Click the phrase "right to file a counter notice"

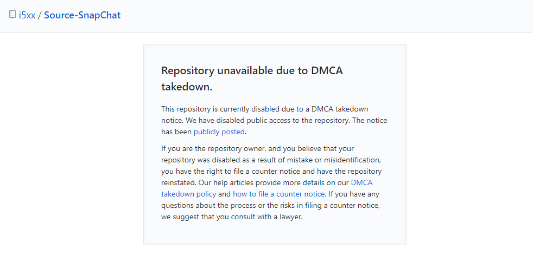click(x=245, y=171)
